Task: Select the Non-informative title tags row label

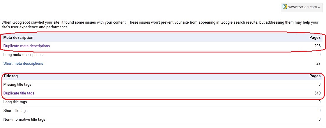Action: click(x=24, y=120)
